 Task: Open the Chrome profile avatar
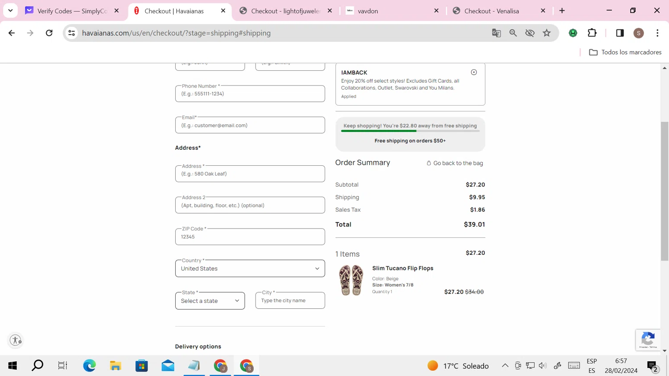point(639,33)
